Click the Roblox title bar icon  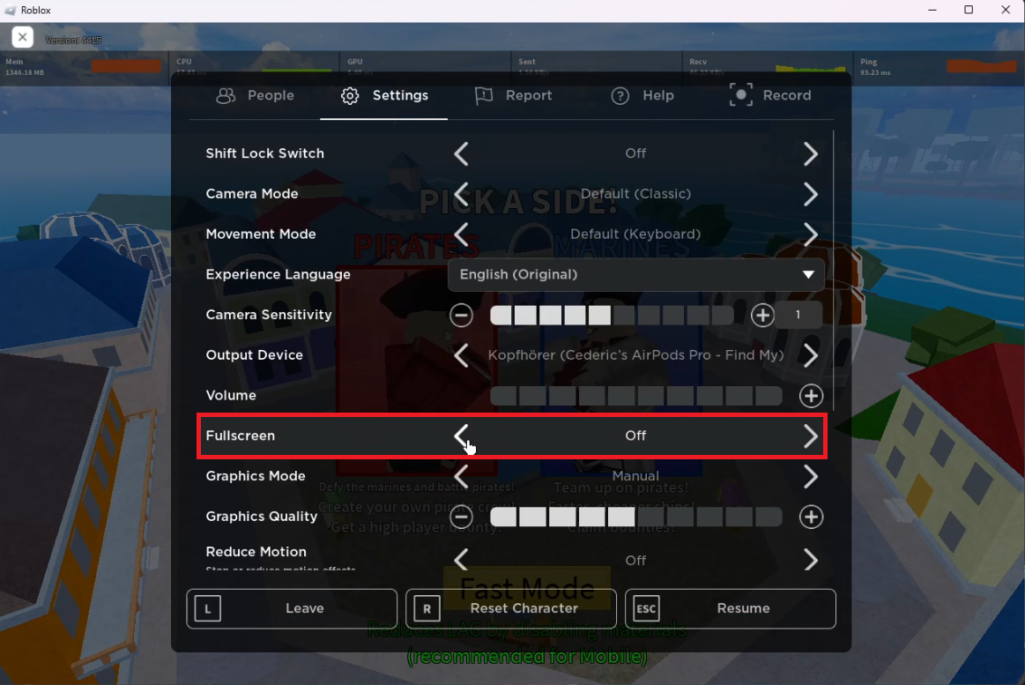10,11
